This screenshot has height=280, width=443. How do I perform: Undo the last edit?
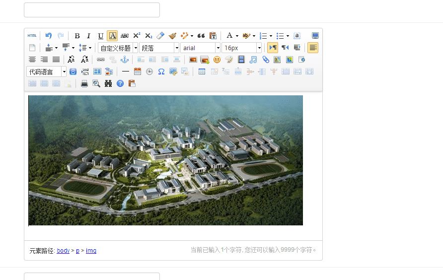coord(49,36)
